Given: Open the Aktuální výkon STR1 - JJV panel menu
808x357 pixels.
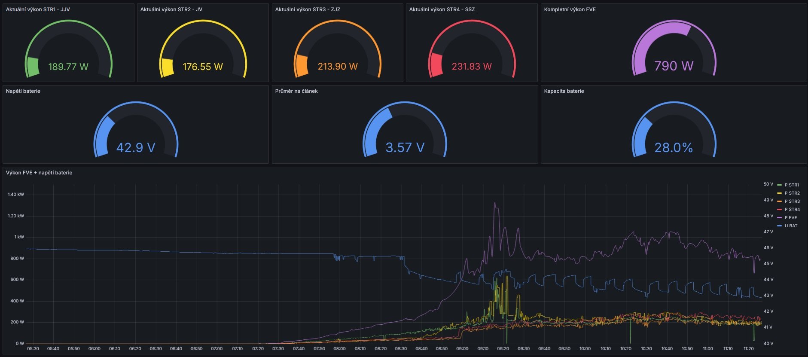Looking at the screenshot, I should coord(38,9).
